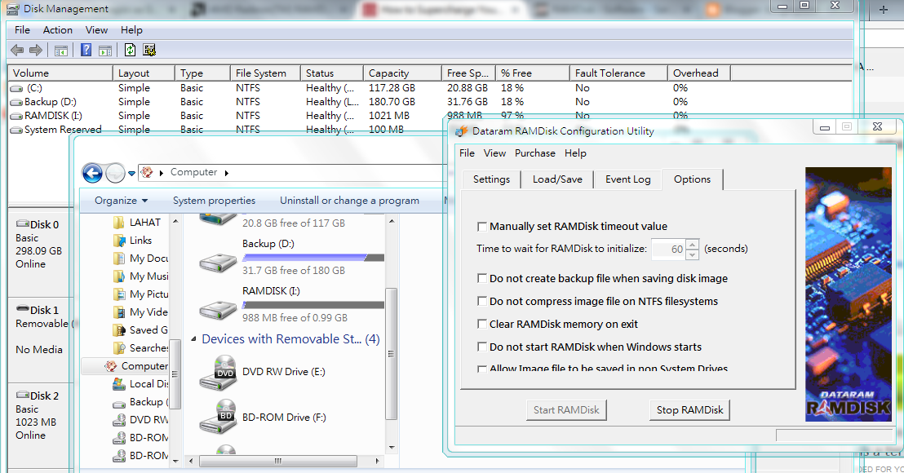Image resolution: width=904 pixels, height=473 pixels.
Task: Click the Computer icon in navigation pane
Action: 111,366
